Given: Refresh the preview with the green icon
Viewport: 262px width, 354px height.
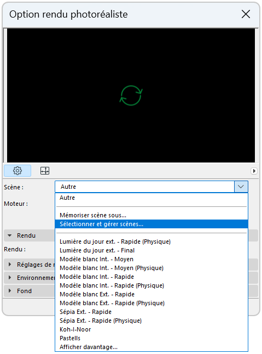Looking at the screenshot, I should click(131, 95).
